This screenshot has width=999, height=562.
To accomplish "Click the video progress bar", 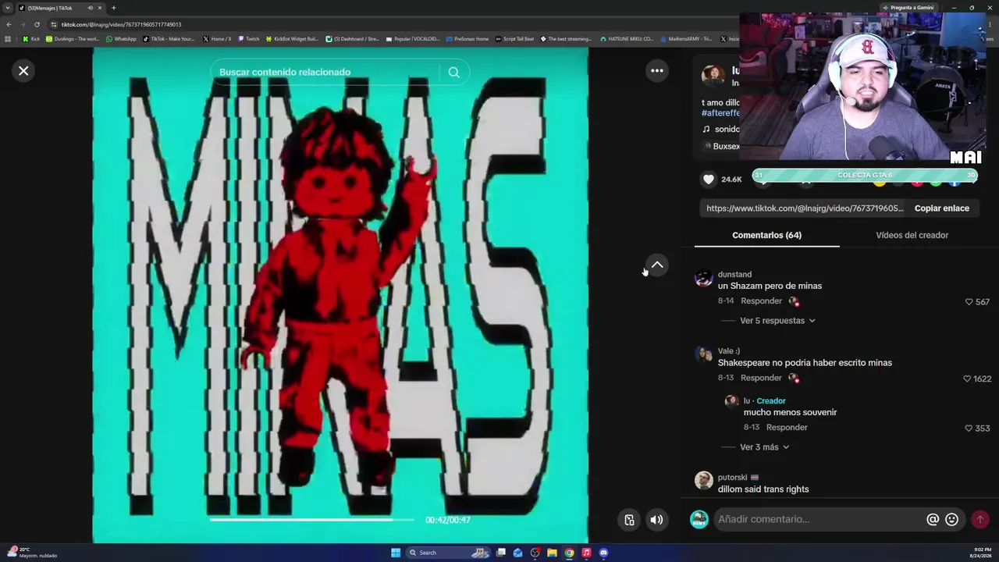I will 312,520.
